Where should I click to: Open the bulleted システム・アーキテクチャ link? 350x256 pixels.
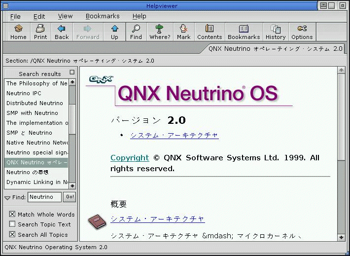tap(175, 135)
